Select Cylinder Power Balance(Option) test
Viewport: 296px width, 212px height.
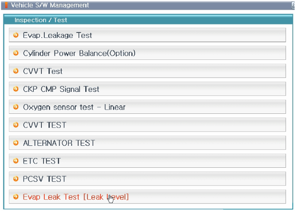[x=79, y=54]
